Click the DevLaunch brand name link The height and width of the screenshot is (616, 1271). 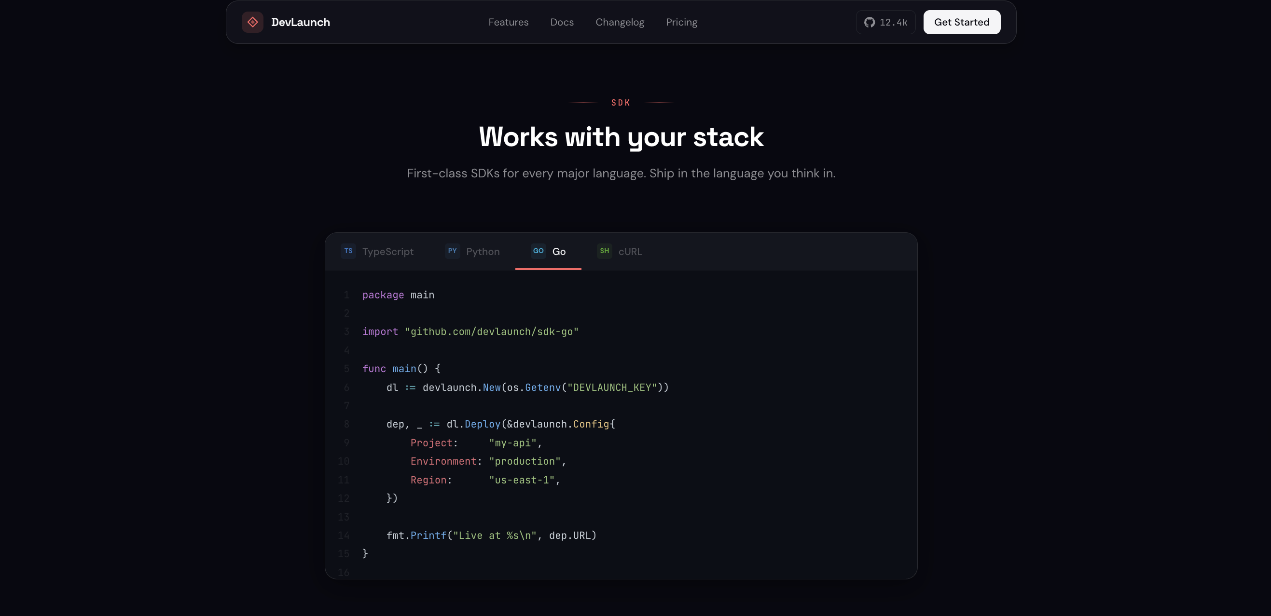tap(301, 22)
